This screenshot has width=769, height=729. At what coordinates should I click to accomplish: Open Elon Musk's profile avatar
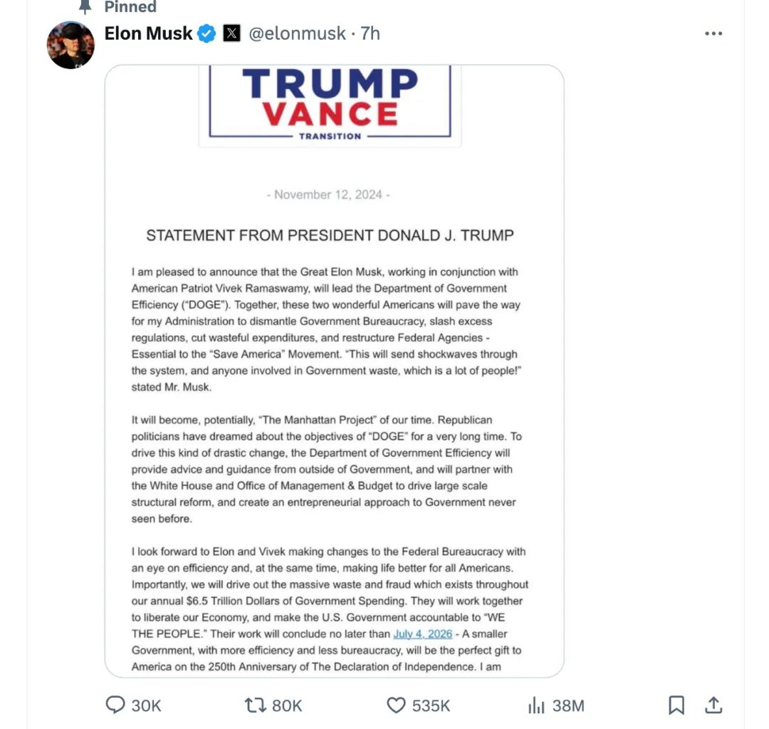[x=70, y=45]
